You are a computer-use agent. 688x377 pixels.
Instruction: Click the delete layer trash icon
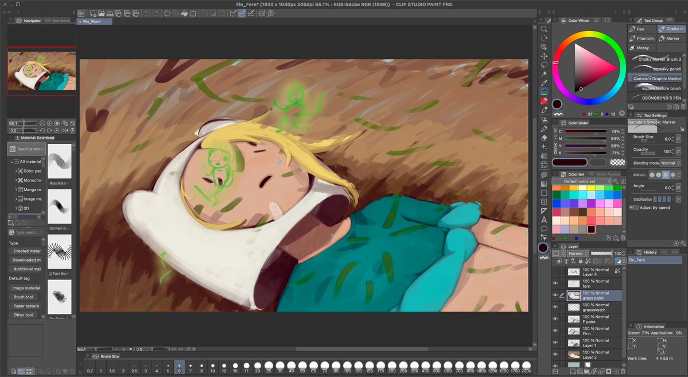pos(623,372)
